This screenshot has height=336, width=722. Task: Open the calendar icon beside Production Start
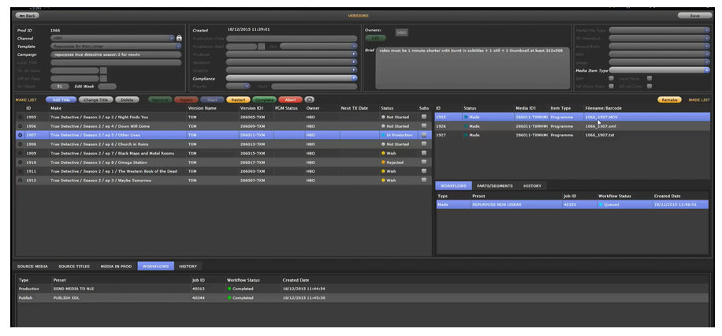(261, 46)
